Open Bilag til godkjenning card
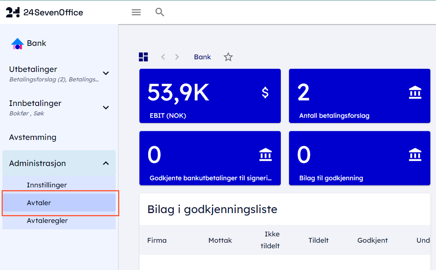 coord(359,158)
